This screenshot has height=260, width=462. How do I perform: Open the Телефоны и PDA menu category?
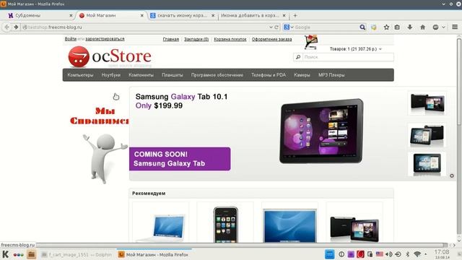point(269,75)
